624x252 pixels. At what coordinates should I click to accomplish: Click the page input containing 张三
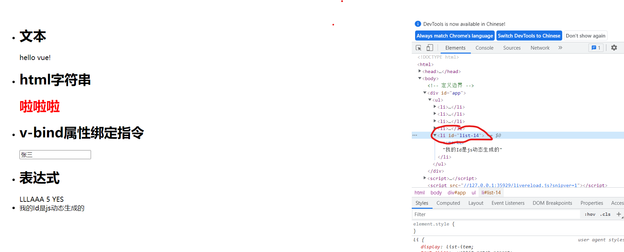(55, 154)
